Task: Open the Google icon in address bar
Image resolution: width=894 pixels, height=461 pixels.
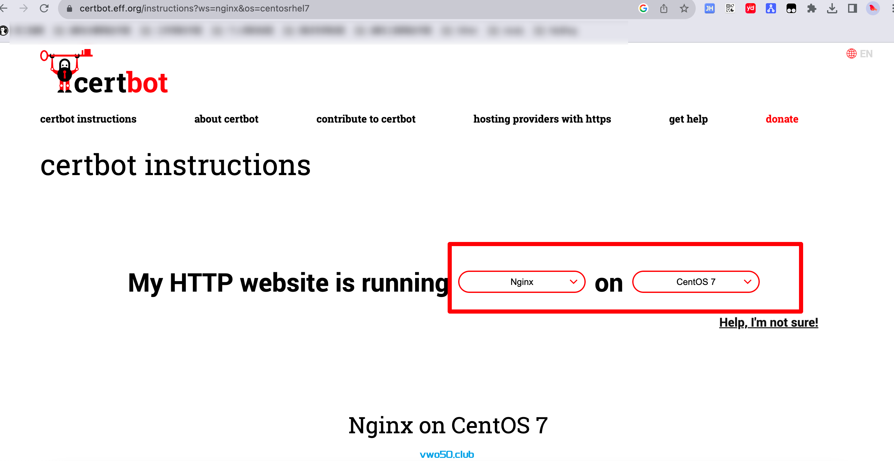Action: pos(643,8)
